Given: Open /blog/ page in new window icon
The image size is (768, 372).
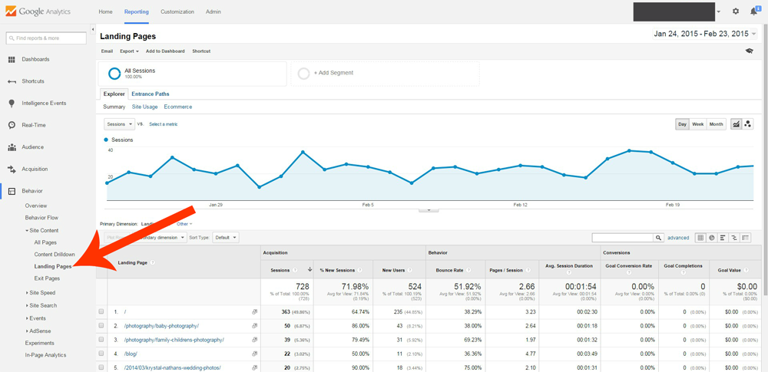Looking at the screenshot, I should coord(254,353).
